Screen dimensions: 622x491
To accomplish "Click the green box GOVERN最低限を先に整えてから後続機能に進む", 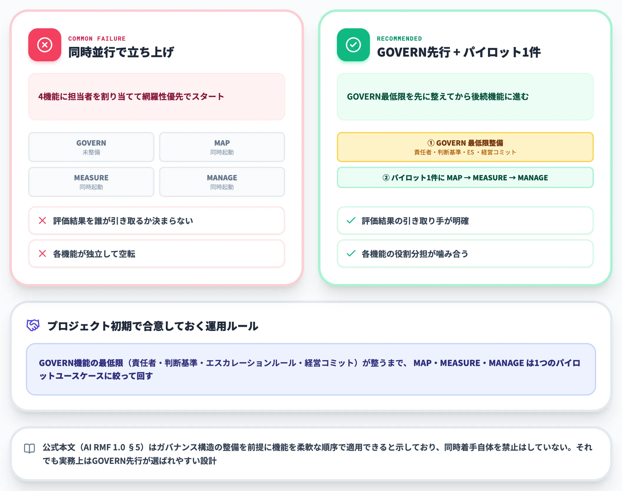I will click(465, 97).
